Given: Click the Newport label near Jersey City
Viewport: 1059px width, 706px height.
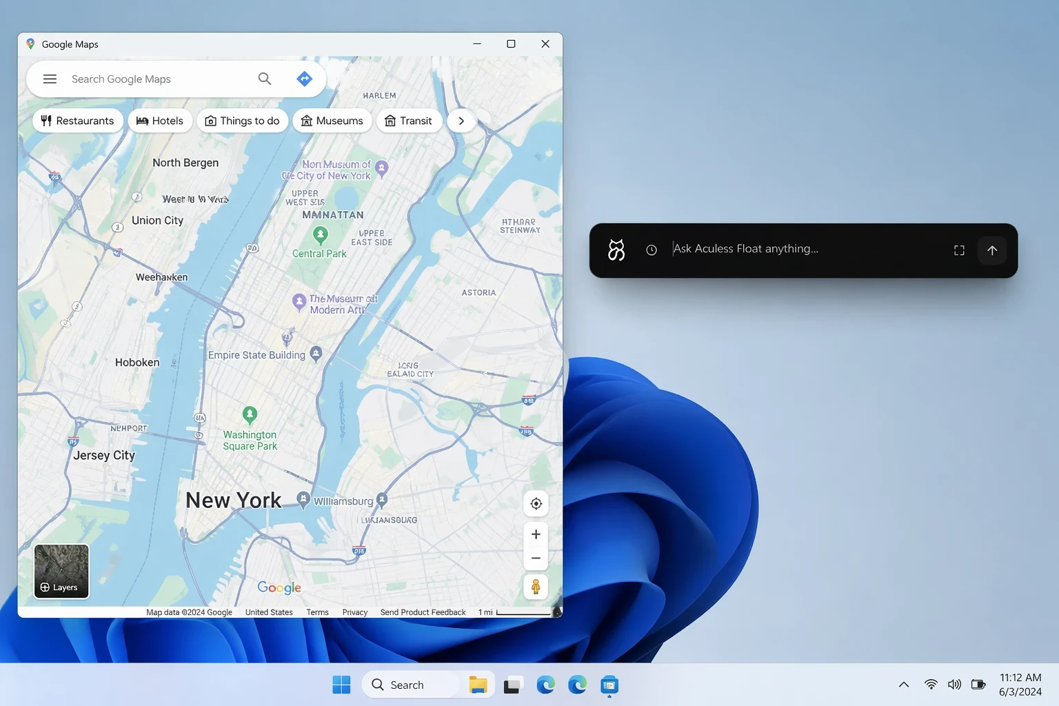Looking at the screenshot, I should 129,428.
